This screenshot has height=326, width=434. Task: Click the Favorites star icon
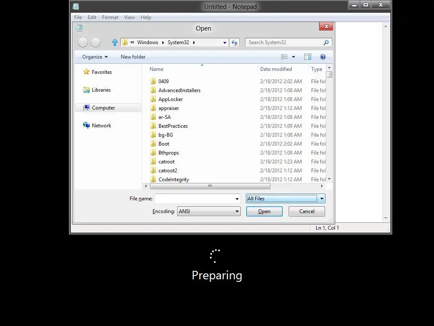point(86,72)
